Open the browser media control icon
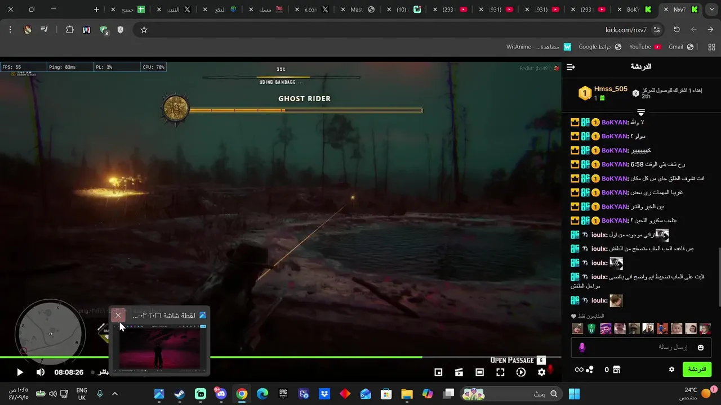Image resolution: width=721 pixels, height=405 pixels. 44,30
